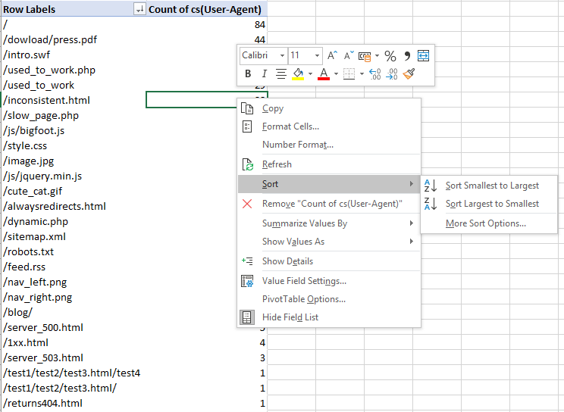Apply yellow fill color to cell
Viewport: 564px width, 412px height.
coord(299,74)
